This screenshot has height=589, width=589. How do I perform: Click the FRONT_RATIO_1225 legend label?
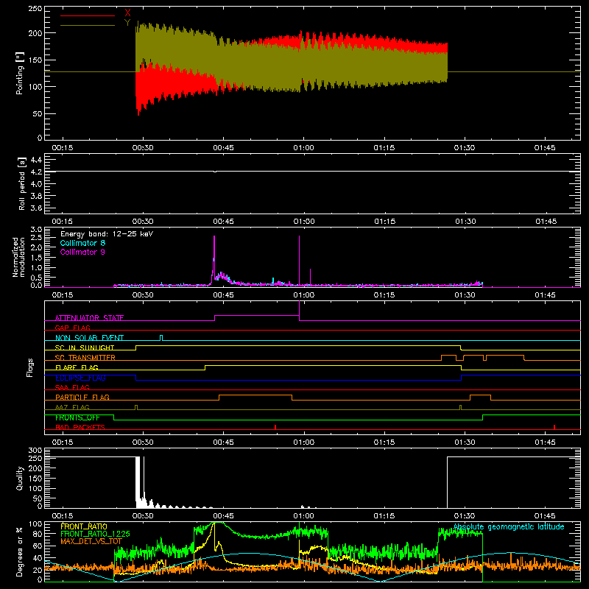coord(95,534)
